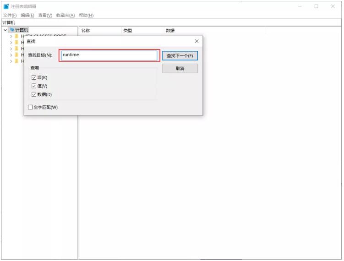
Task: Toggle the 值(V) checkbox
Action: coord(34,86)
